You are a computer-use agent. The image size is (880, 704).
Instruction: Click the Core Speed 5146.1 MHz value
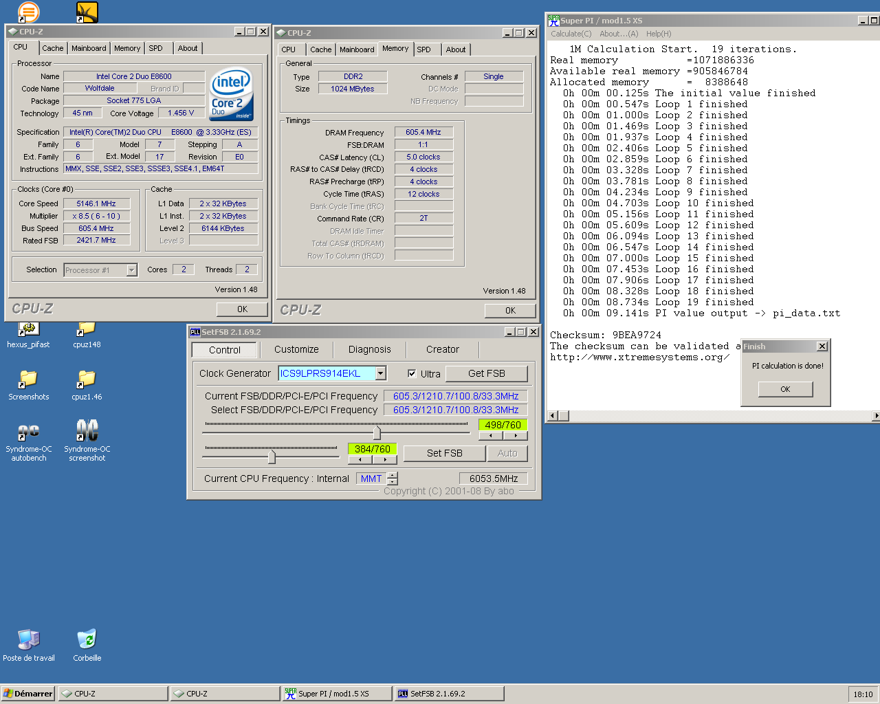[96, 203]
